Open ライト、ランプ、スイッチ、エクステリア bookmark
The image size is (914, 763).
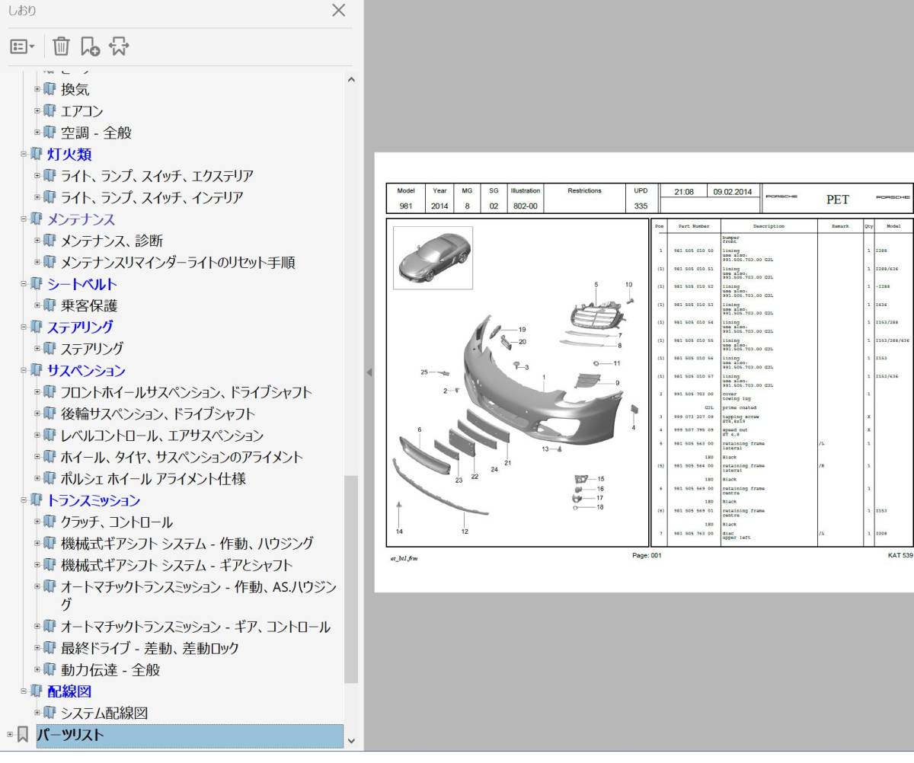tap(157, 176)
